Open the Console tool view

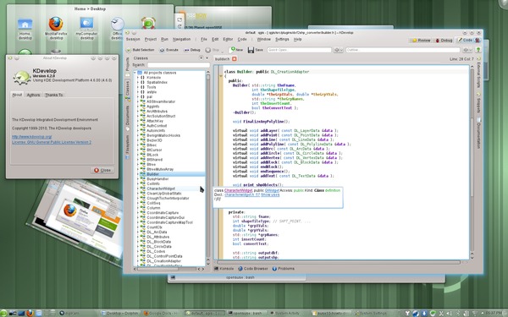tap(224, 269)
